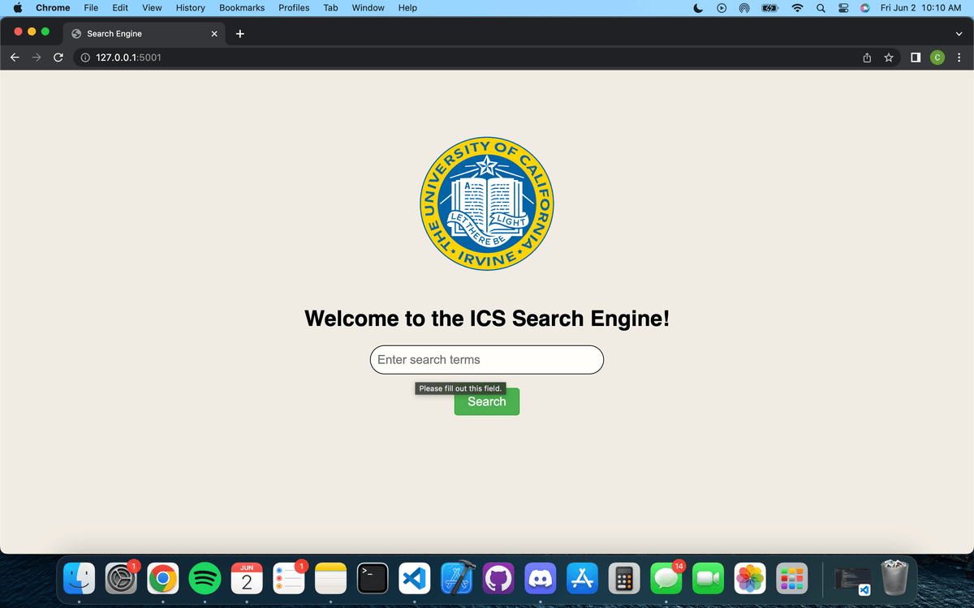This screenshot has width=974, height=608.
Task: Open the Tab menu
Action: (330, 8)
